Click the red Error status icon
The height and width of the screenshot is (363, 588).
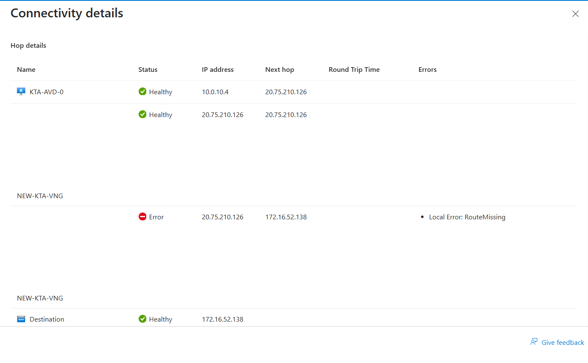click(x=142, y=217)
